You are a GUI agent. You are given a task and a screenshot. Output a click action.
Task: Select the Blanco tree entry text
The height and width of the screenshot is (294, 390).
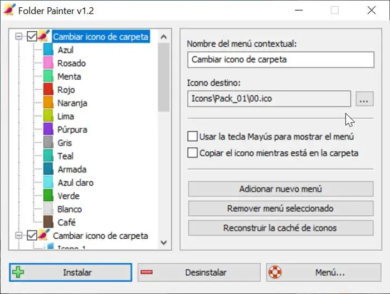click(70, 209)
